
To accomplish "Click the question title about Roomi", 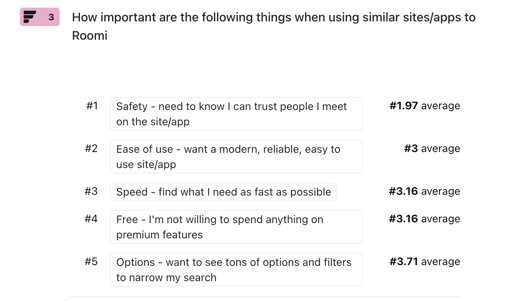I will 274,26.
